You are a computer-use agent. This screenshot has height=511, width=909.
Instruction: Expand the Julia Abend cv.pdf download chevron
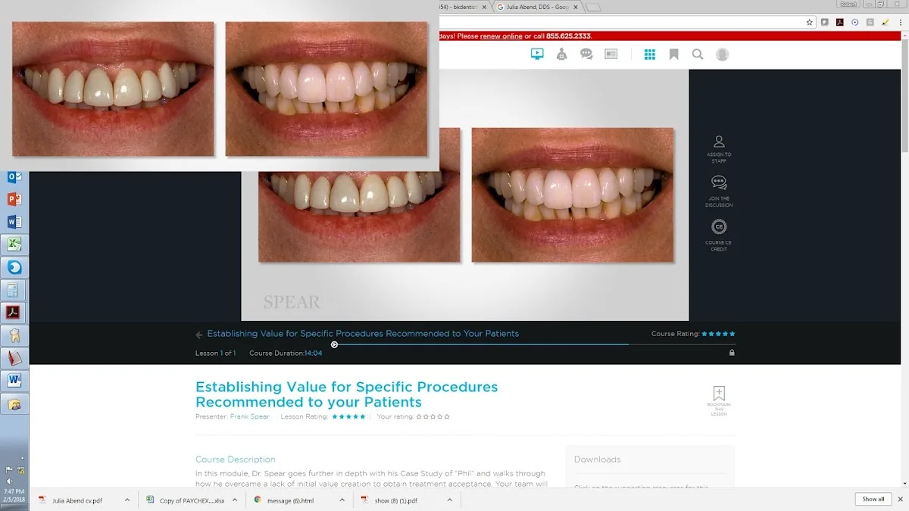126,500
